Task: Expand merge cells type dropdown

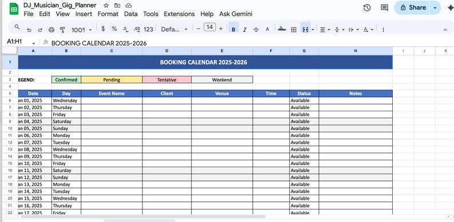Action: (x=313, y=30)
